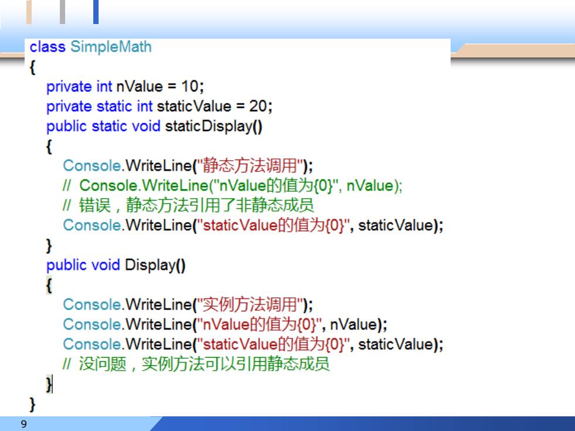Click the string "静态方法调用"

[250, 165]
